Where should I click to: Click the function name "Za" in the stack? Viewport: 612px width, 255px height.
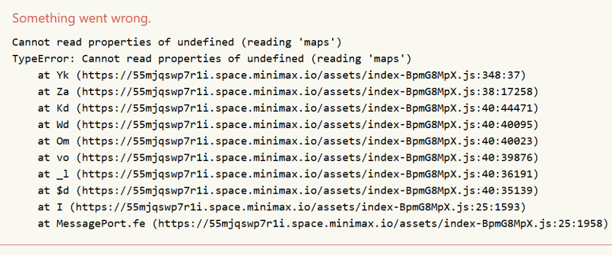[62, 91]
